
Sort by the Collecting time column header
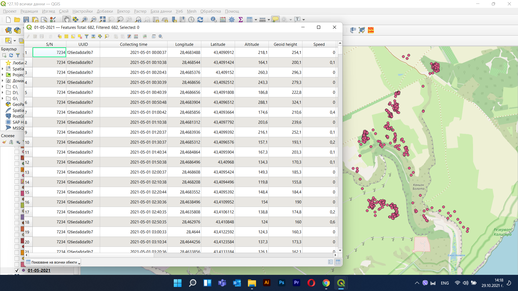coord(134,44)
